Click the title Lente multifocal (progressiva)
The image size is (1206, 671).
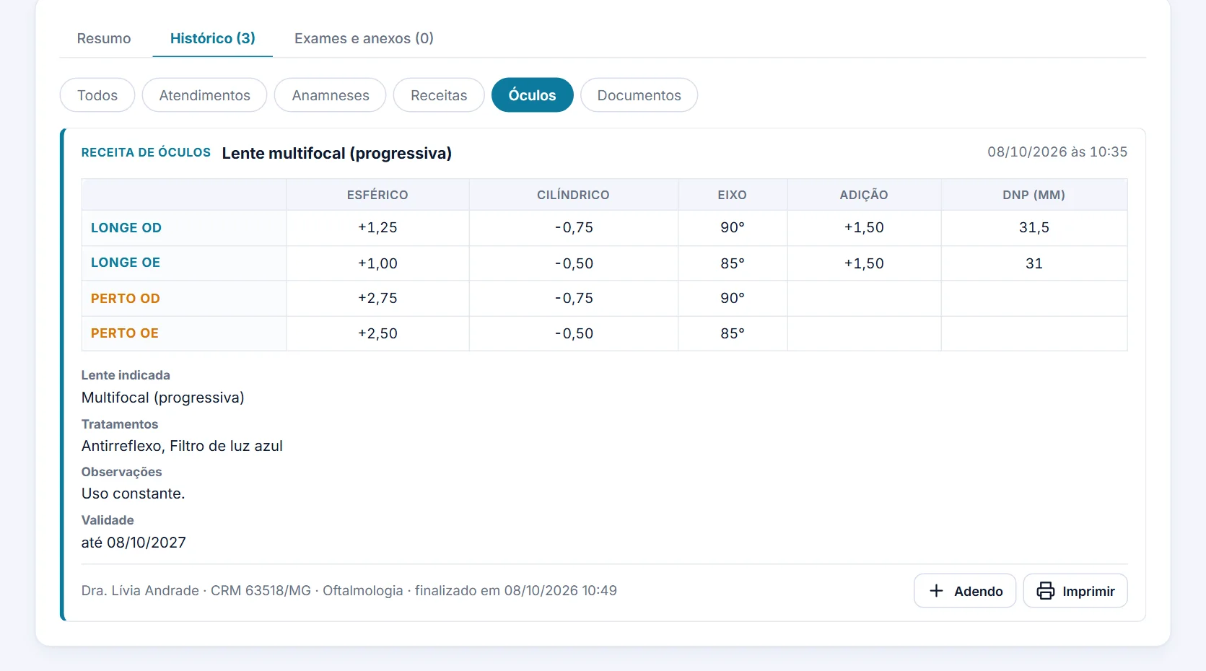click(337, 153)
